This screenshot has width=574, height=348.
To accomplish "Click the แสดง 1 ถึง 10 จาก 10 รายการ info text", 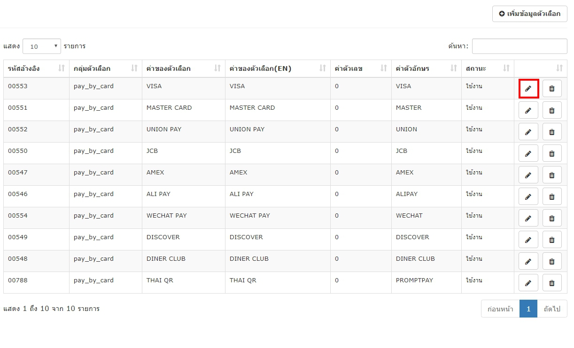I will [52, 309].
